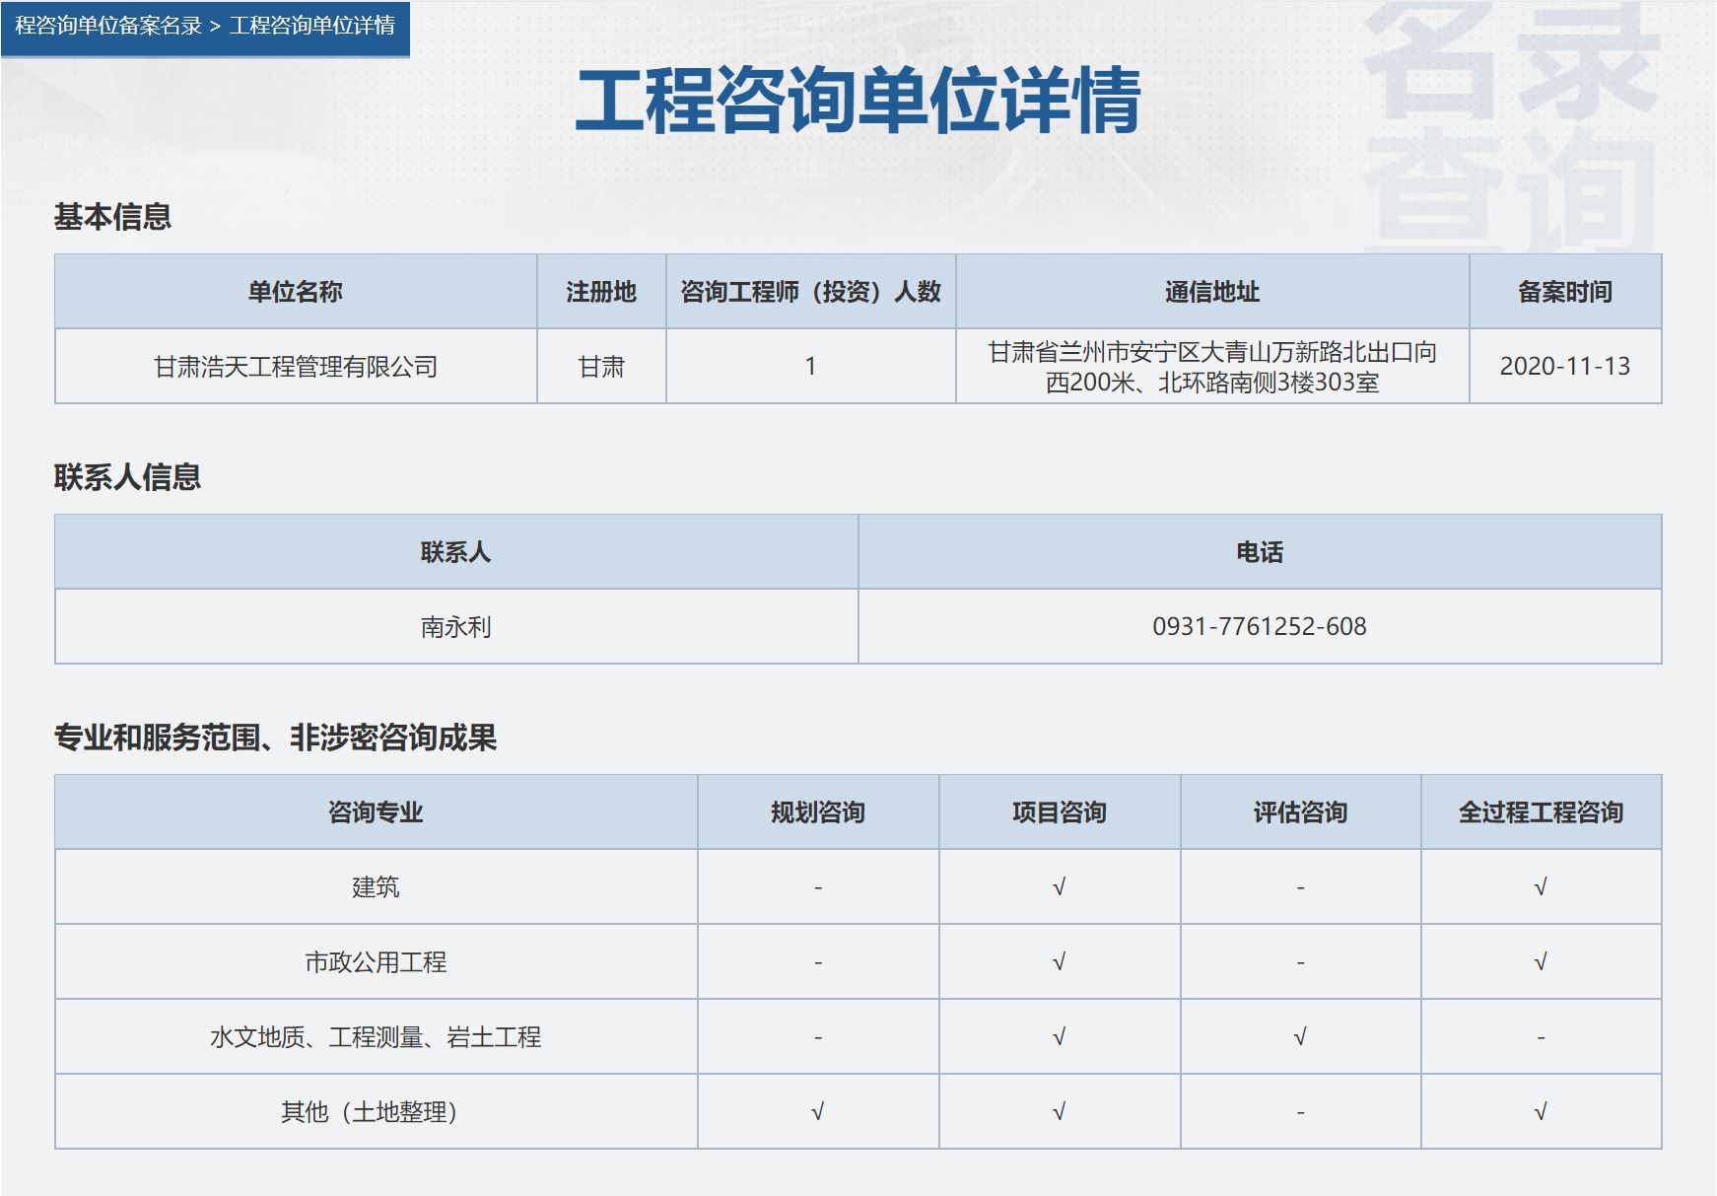Open the 工程咨询单位备案名录 breadcrumb link

click(x=107, y=26)
